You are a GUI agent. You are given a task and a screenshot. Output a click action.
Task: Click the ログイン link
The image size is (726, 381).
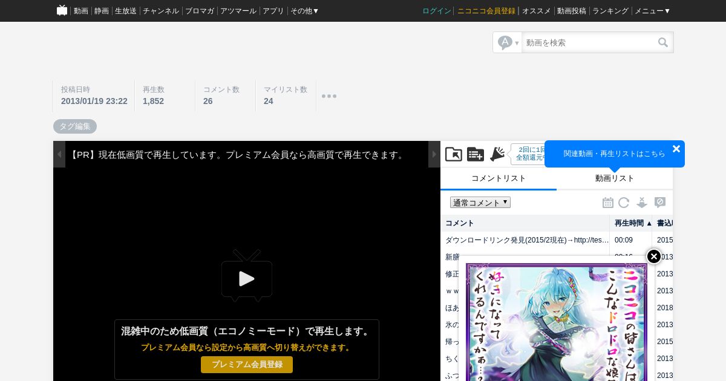tap(437, 11)
